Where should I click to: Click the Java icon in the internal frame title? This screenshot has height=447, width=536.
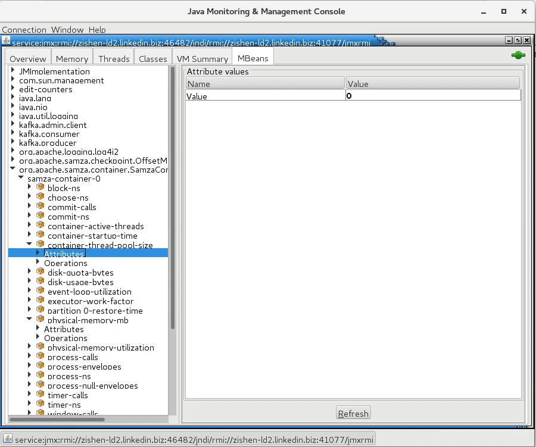6,40
